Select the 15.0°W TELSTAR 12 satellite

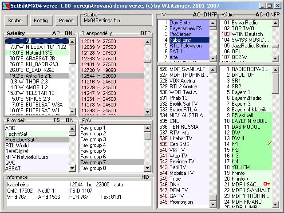tap(37, 93)
